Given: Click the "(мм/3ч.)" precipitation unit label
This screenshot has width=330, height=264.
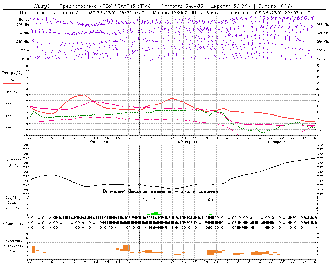Looking at the screenshot, I should point(13,198).
